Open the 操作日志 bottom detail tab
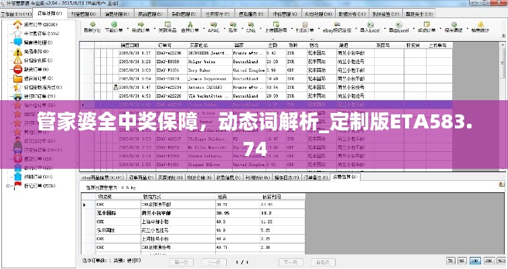This screenshot has width=508, height=269. tap(283, 178)
